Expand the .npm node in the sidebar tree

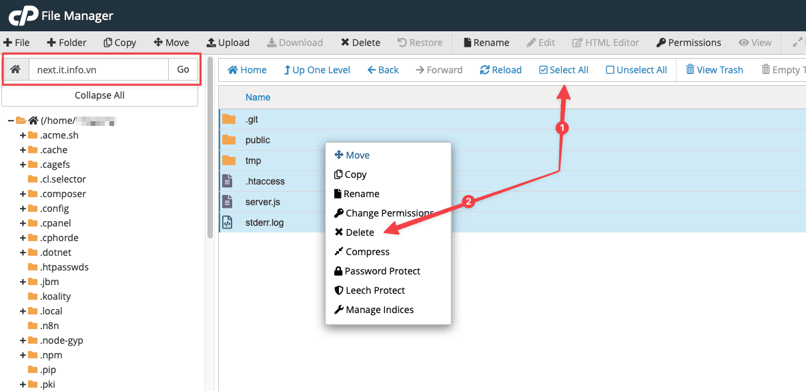tap(23, 355)
